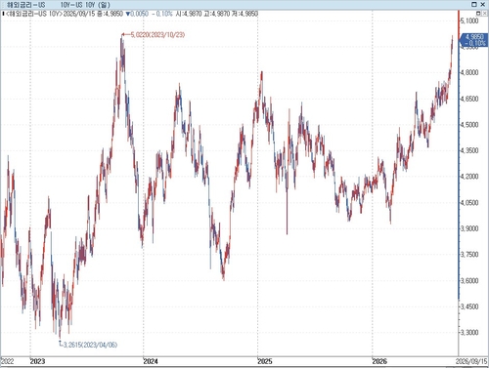Click the 3.7500 y-axis label
Screen dimensions: 489x368
pos(469,254)
